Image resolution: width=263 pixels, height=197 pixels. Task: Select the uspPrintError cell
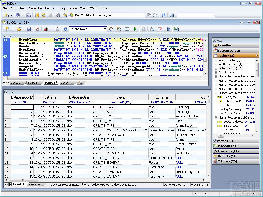191,135
